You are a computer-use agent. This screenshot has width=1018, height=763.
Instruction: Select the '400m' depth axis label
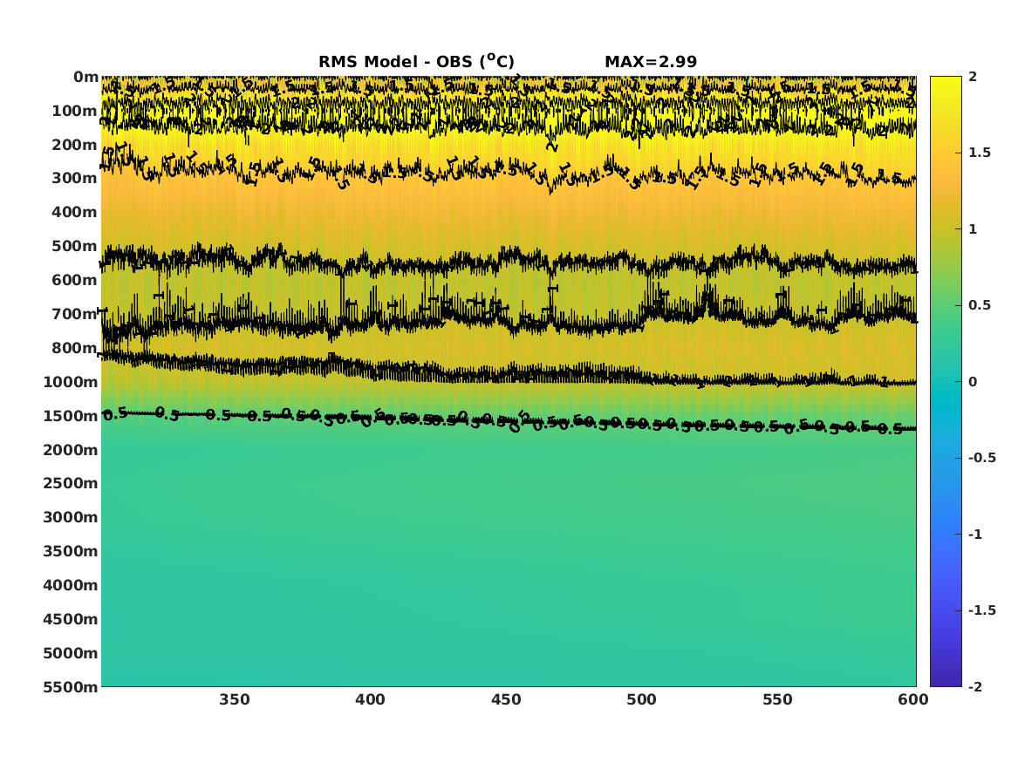pos(75,212)
